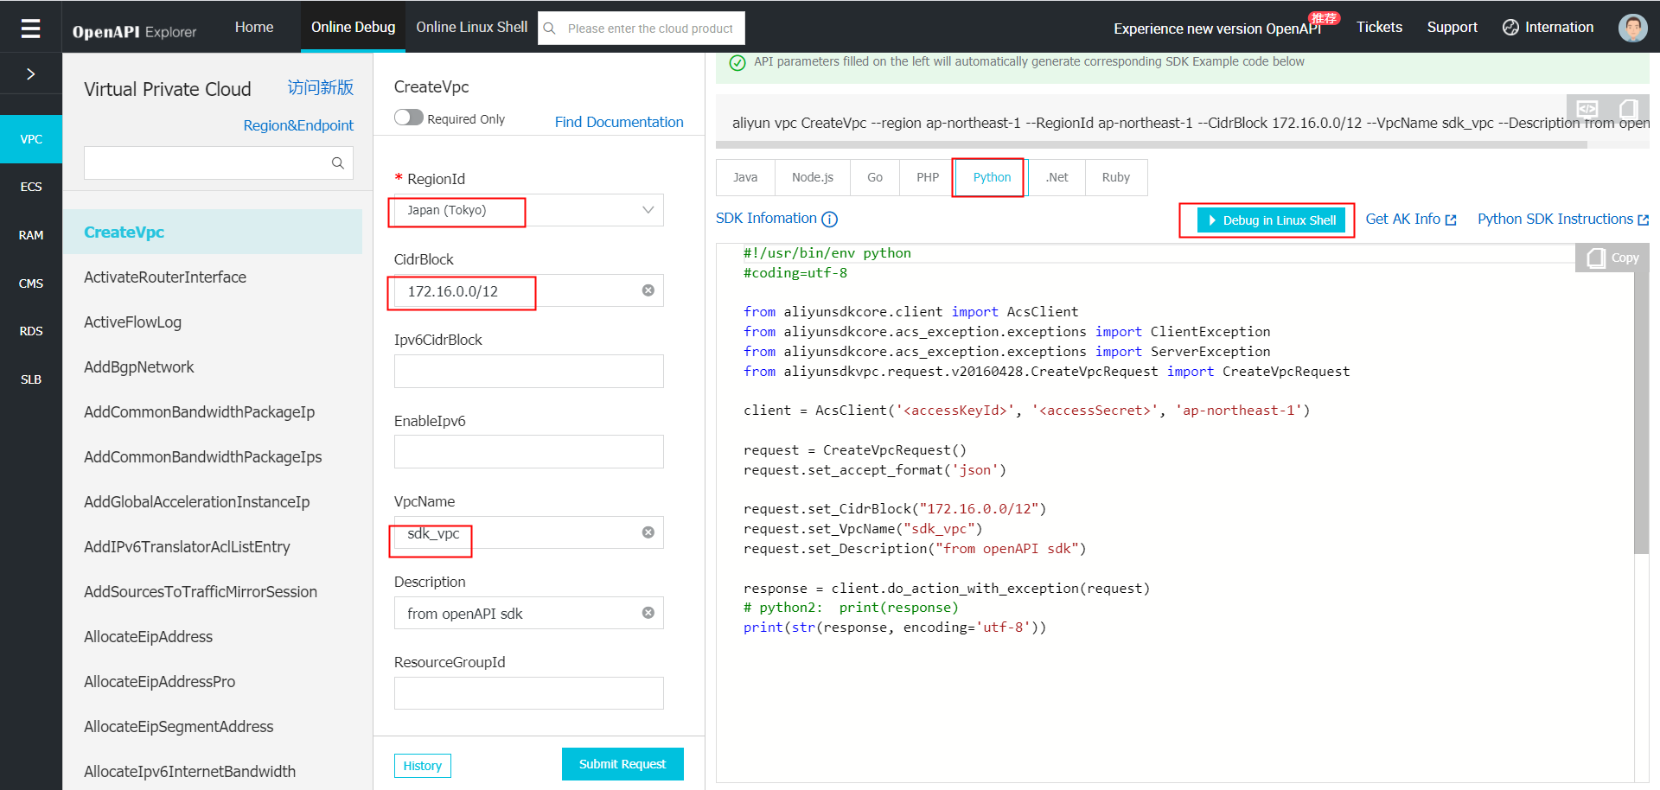Select the Node.js SDK tab

(x=813, y=177)
